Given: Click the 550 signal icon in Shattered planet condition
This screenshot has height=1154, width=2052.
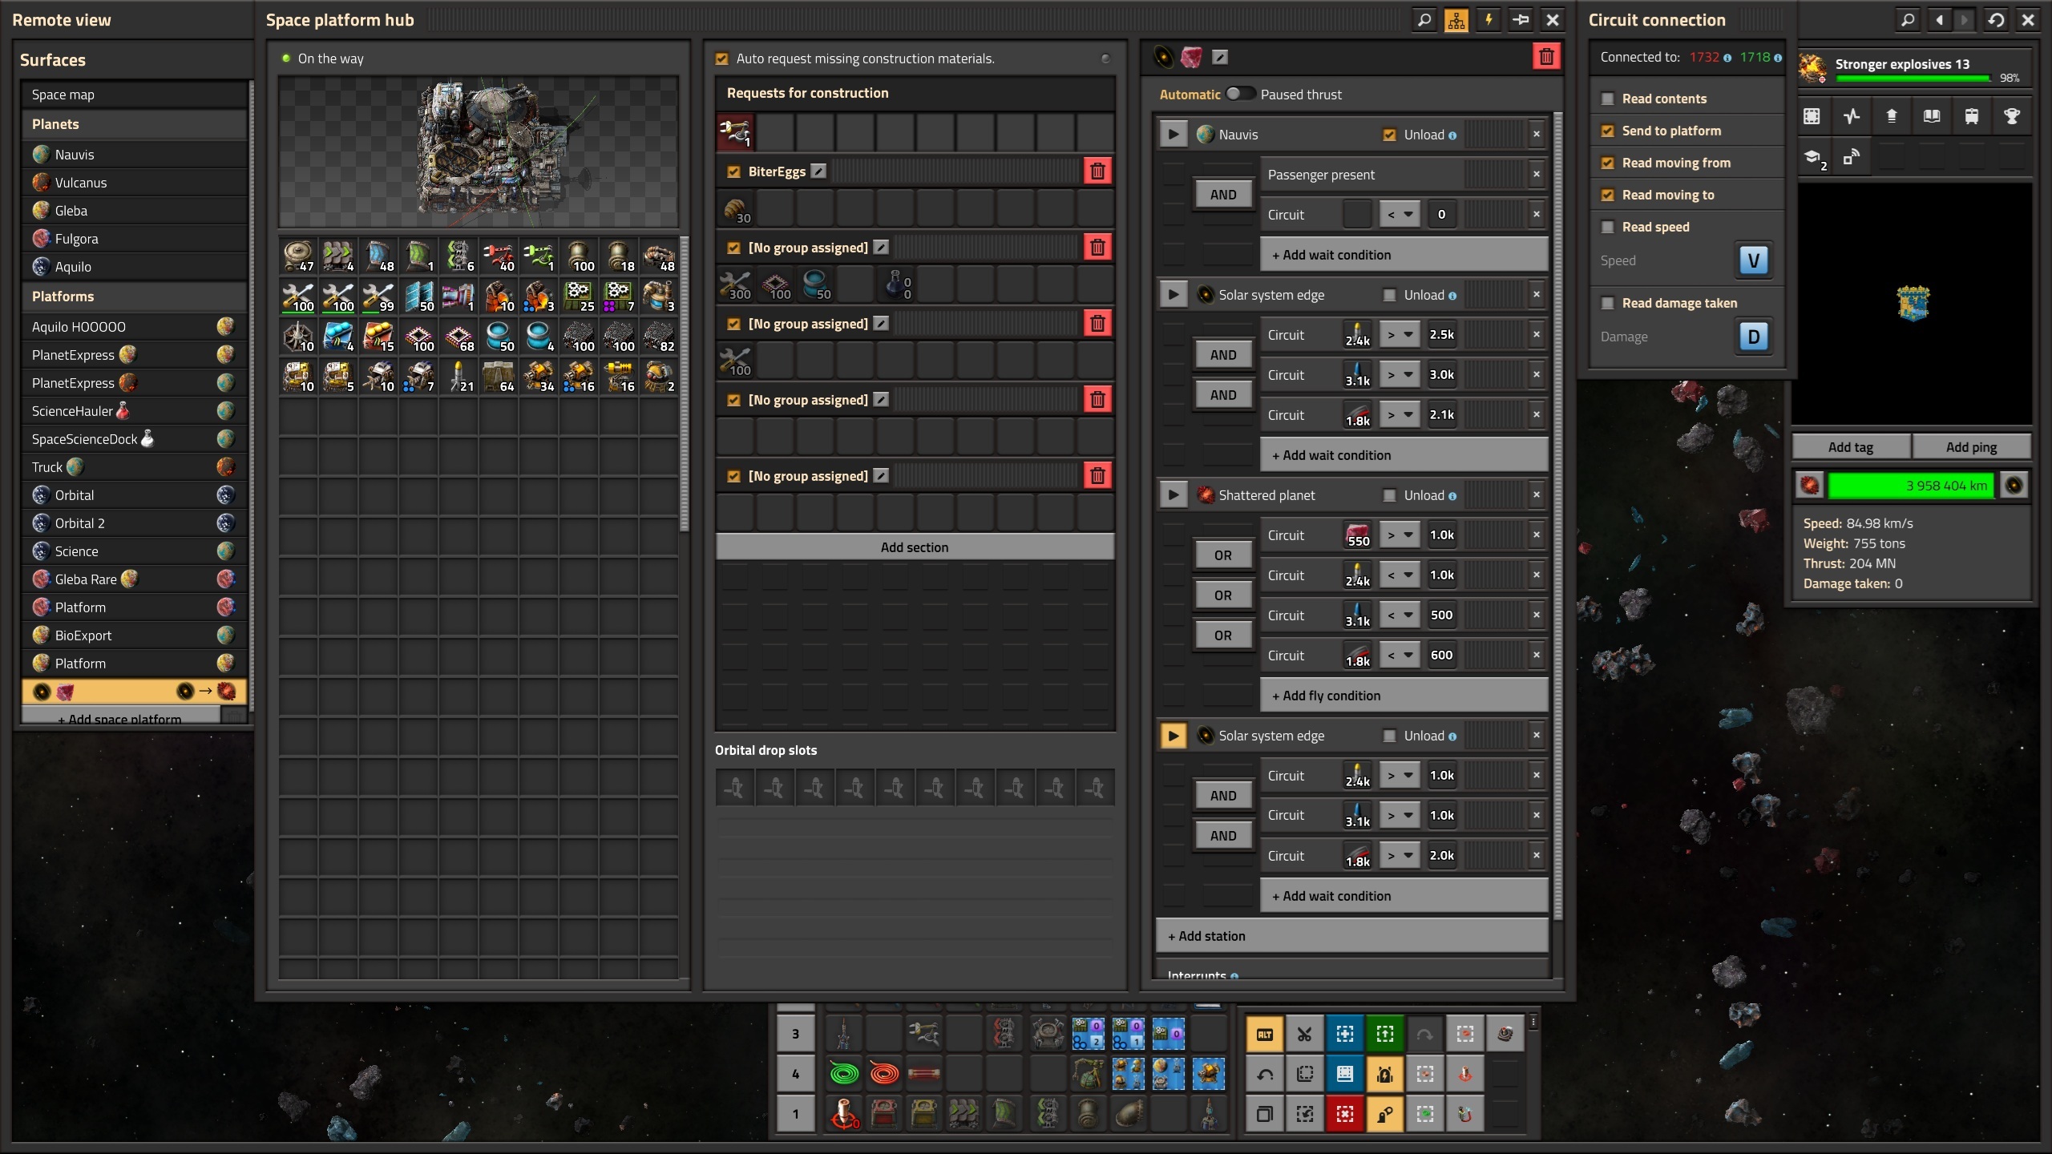Looking at the screenshot, I should [x=1357, y=535].
